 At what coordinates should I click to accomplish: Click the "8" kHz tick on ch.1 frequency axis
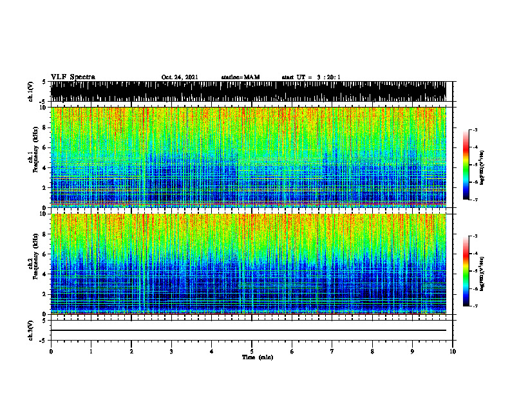click(x=45, y=127)
